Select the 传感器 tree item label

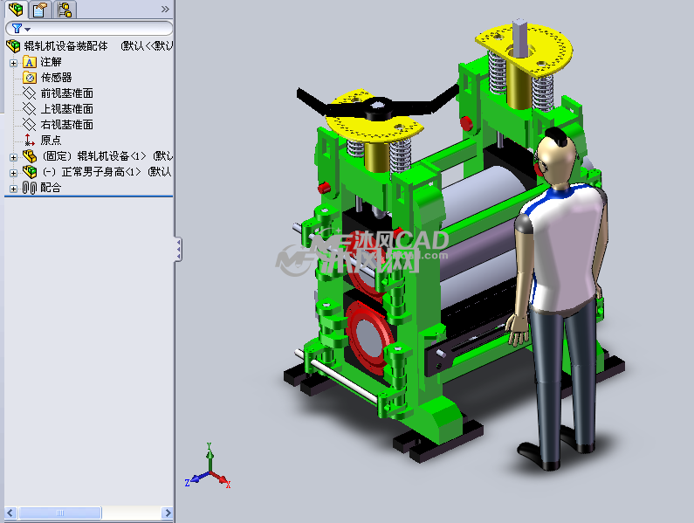tap(56, 78)
